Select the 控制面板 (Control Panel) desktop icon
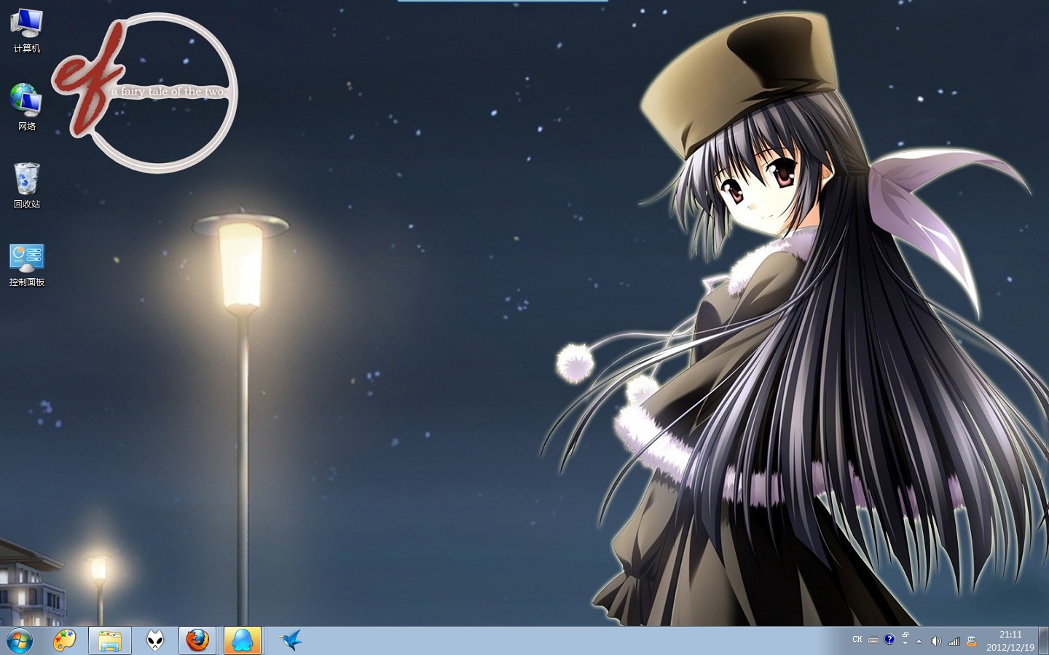Screen dimensions: 1049x655 coord(27,265)
